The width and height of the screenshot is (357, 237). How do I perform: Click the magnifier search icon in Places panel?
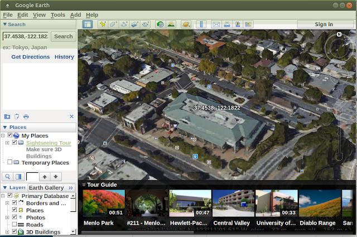[x=7, y=177]
